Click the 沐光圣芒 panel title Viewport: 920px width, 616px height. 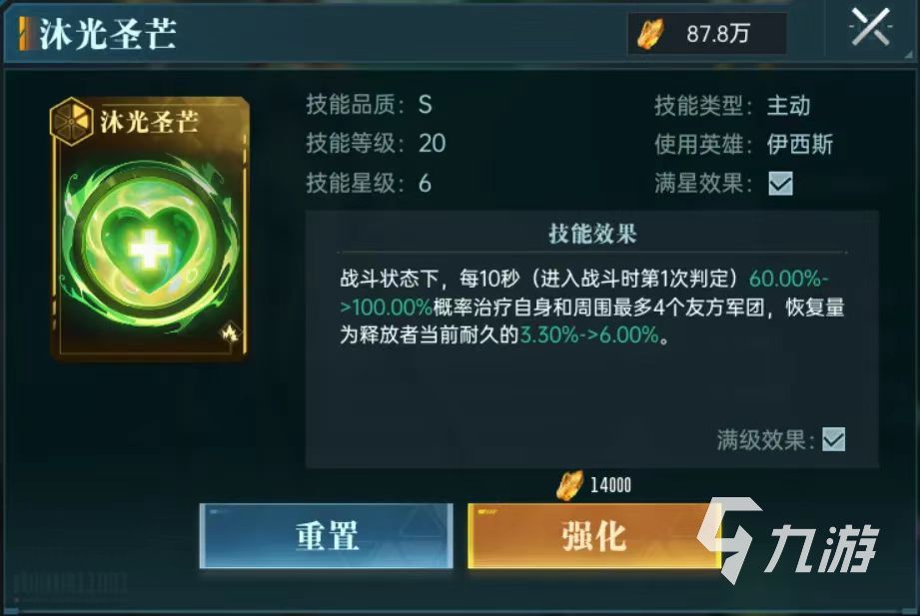pyautogui.click(x=108, y=33)
